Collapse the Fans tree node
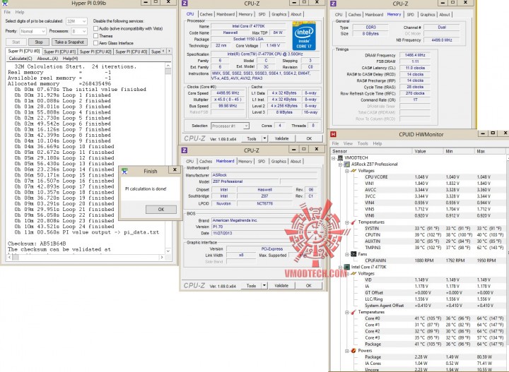509x372 pixels. (x=346, y=254)
